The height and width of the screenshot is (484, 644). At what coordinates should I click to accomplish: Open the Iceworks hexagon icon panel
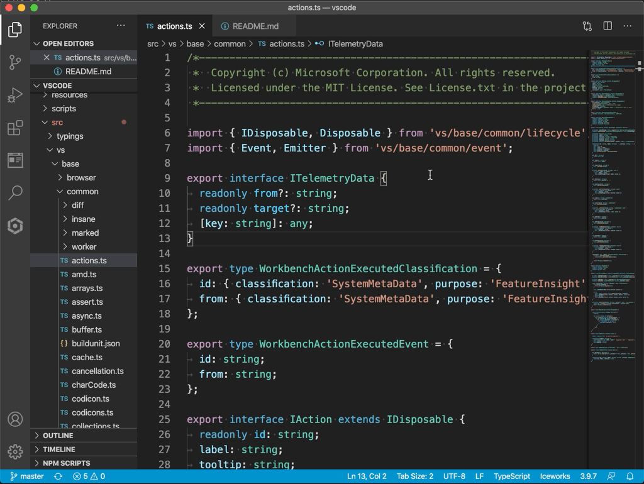[x=15, y=226]
